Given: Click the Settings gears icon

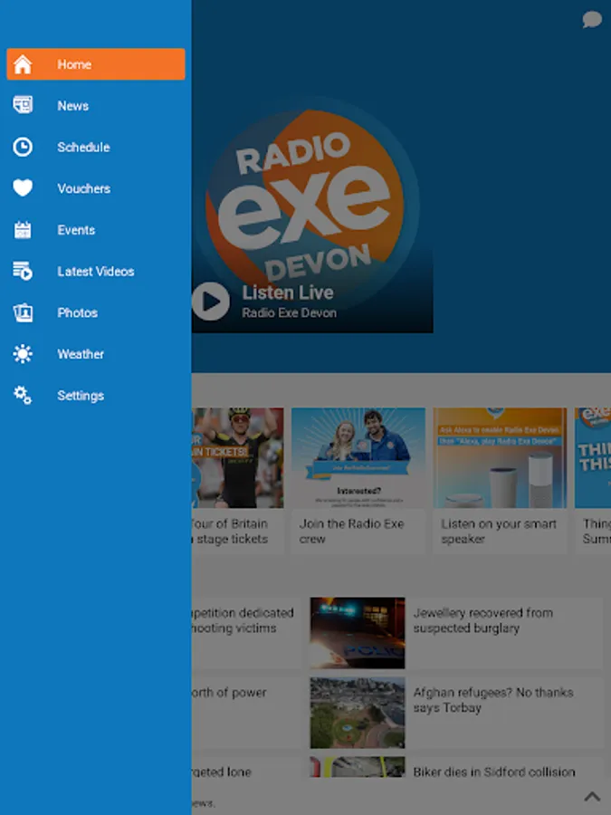Looking at the screenshot, I should pos(23,395).
